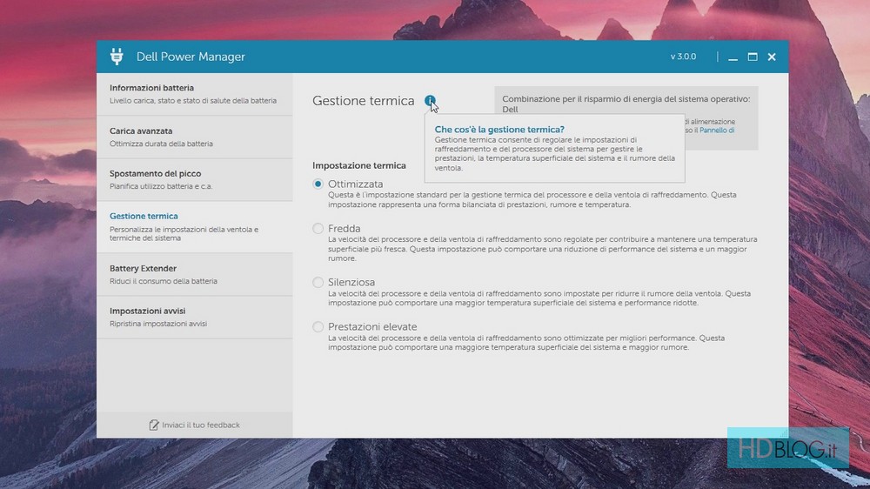Click the v 3.0.0 version label
The width and height of the screenshot is (870, 489).
pyautogui.click(x=683, y=57)
